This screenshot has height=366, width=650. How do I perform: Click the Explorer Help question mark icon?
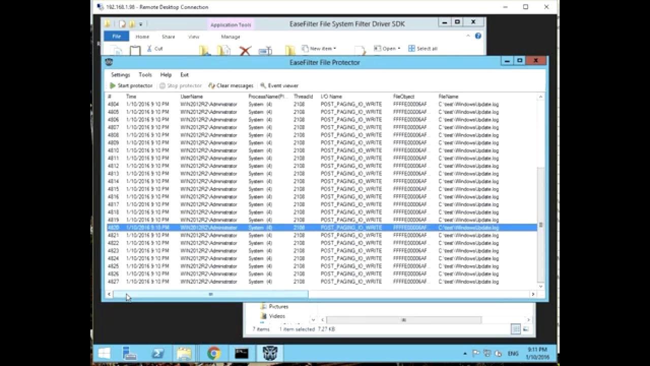pyautogui.click(x=478, y=36)
